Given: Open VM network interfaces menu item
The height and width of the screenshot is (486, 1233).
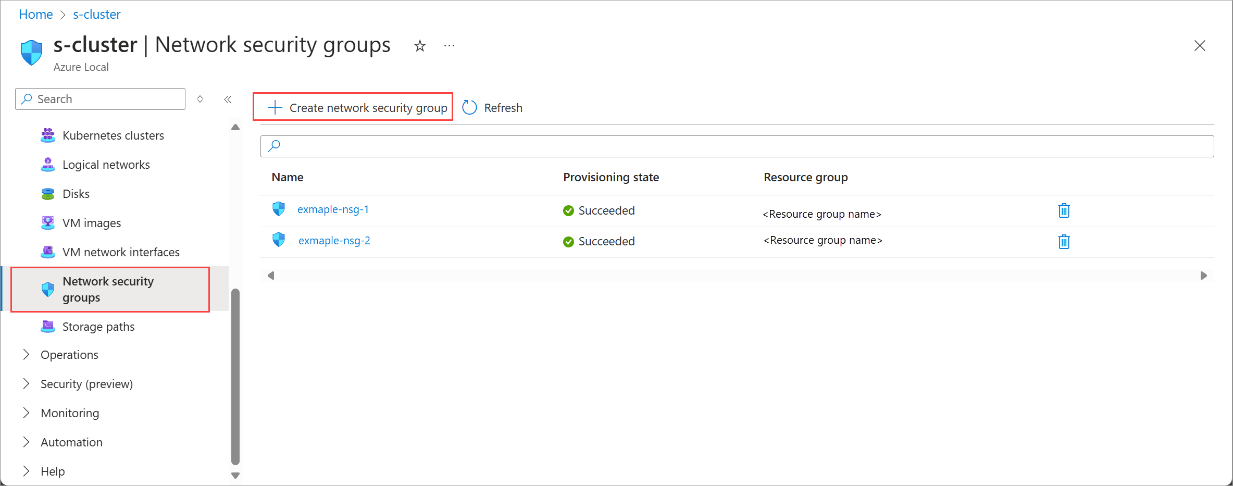Looking at the screenshot, I should point(121,252).
